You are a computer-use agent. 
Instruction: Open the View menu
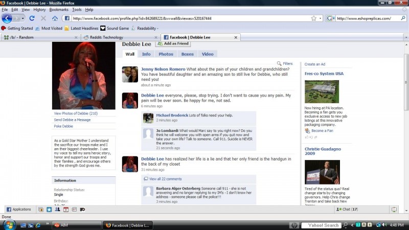click(x=26, y=10)
